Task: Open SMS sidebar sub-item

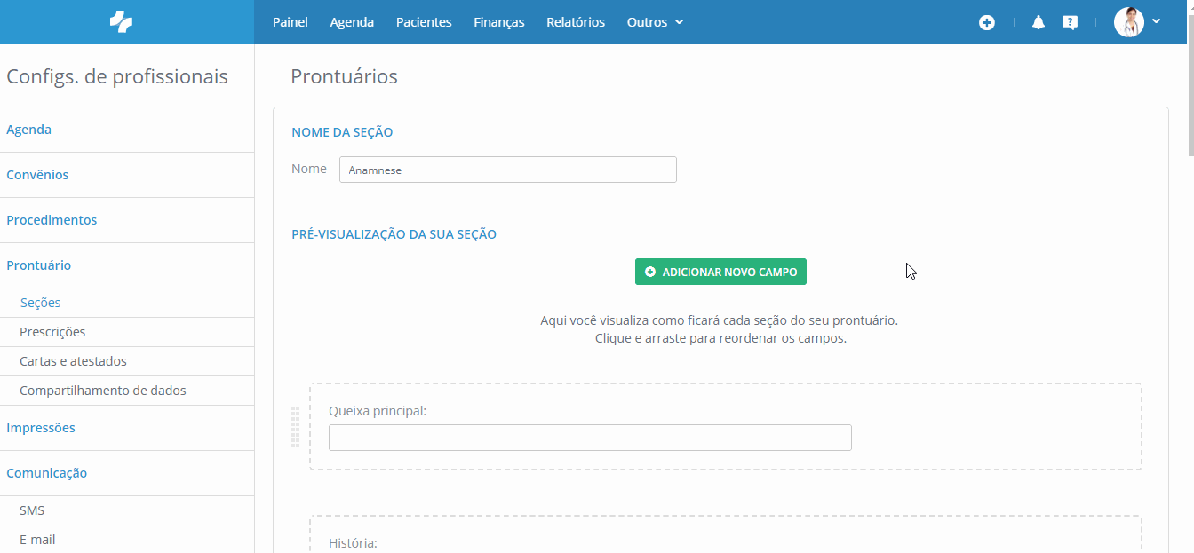Action: click(x=127, y=510)
